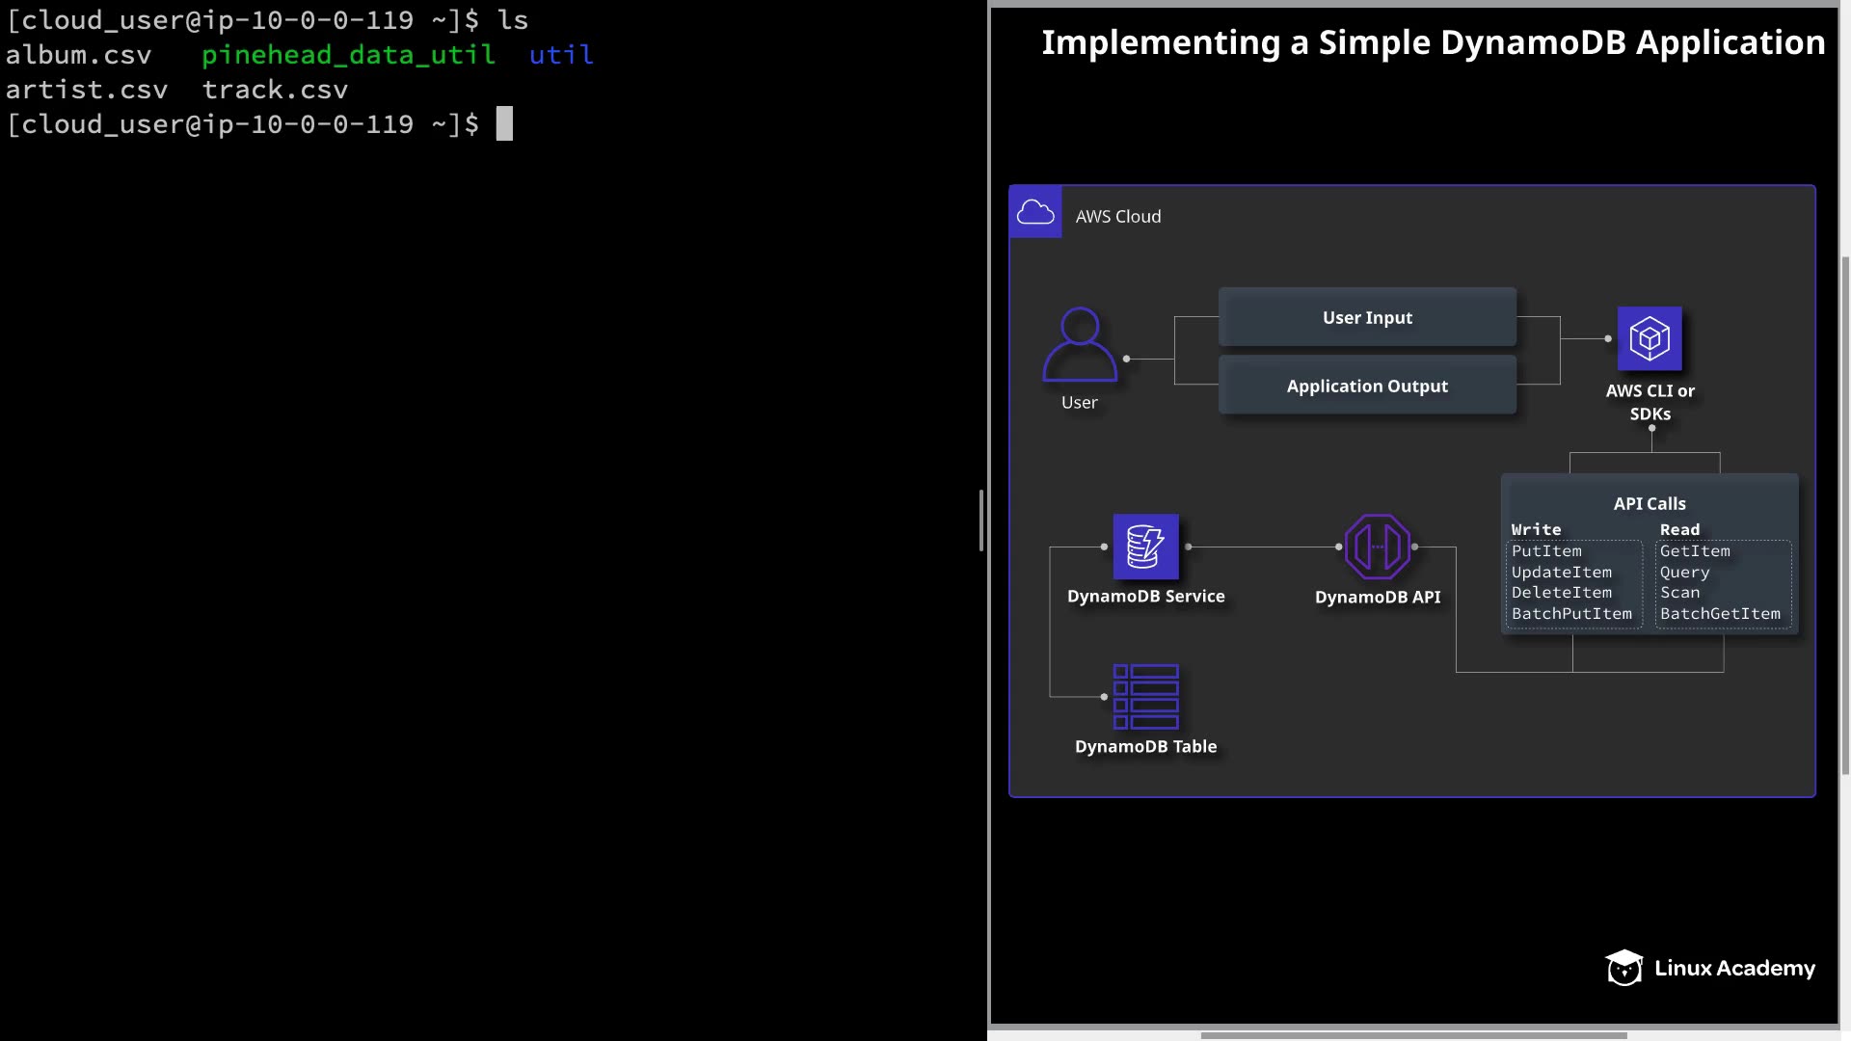1851x1041 pixels.
Task: Click the terminal cursor at the prompt
Action: click(504, 123)
